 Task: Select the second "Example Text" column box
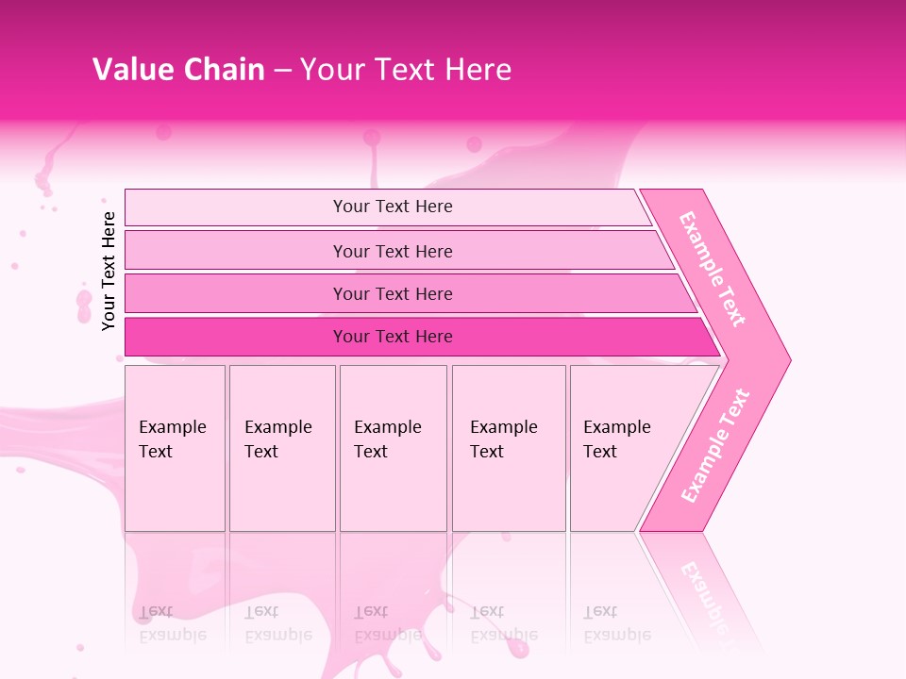[281, 448]
